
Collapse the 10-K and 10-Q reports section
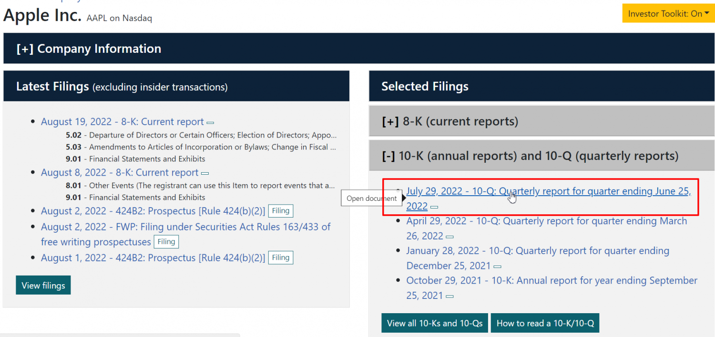[530, 156]
